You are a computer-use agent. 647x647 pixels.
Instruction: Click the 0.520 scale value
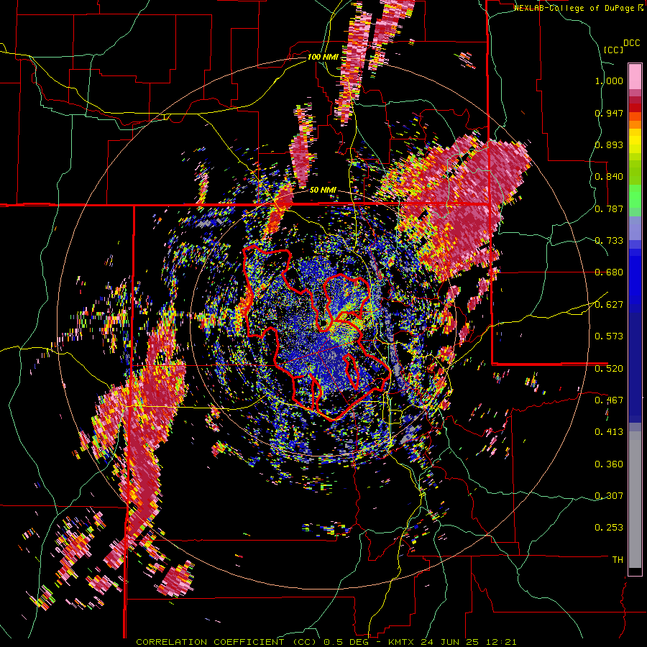[x=609, y=368]
